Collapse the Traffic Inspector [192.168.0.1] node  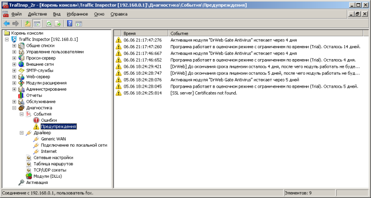[x=7, y=39]
